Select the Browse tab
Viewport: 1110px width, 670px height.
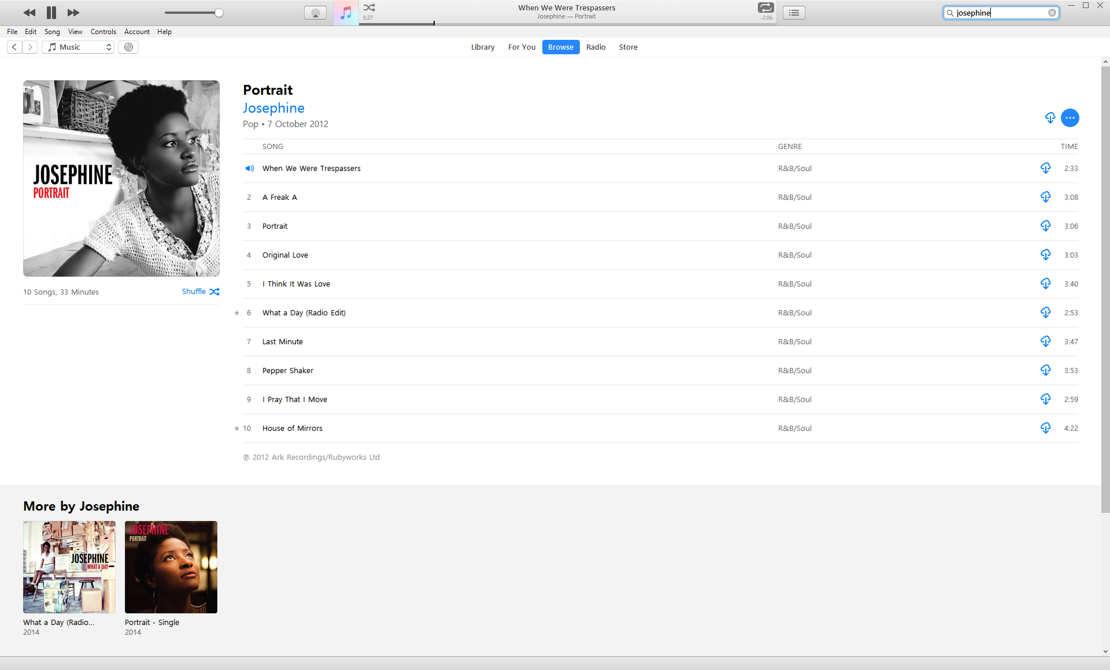pos(561,47)
